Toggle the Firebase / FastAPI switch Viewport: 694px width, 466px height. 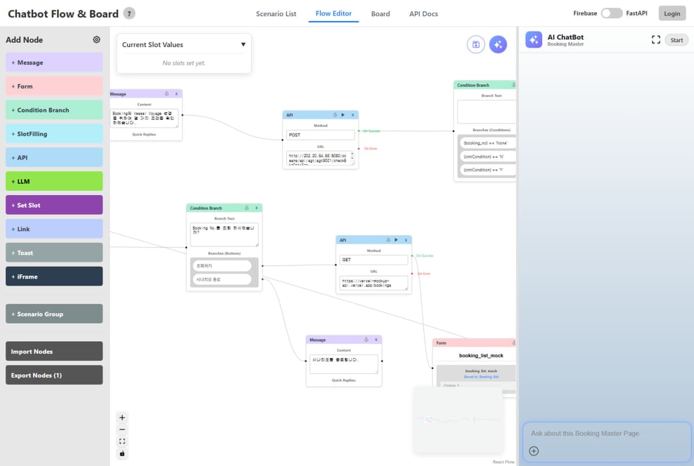point(611,13)
